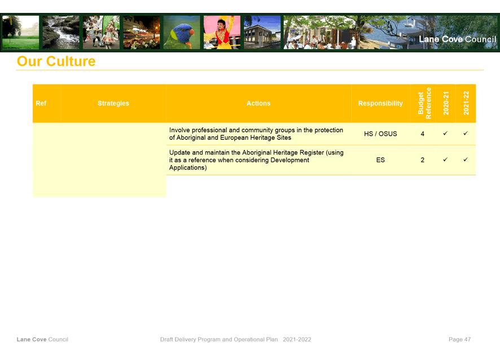The height and width of the screenshot is (353, 500).
Task: Click the 'Budget Reference' rotated column header
Action: tap(424, 103)
